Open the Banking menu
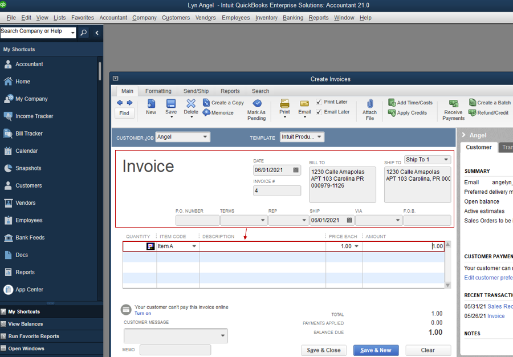This screenshot has height=357, width=513. click(x=293, y=18)
